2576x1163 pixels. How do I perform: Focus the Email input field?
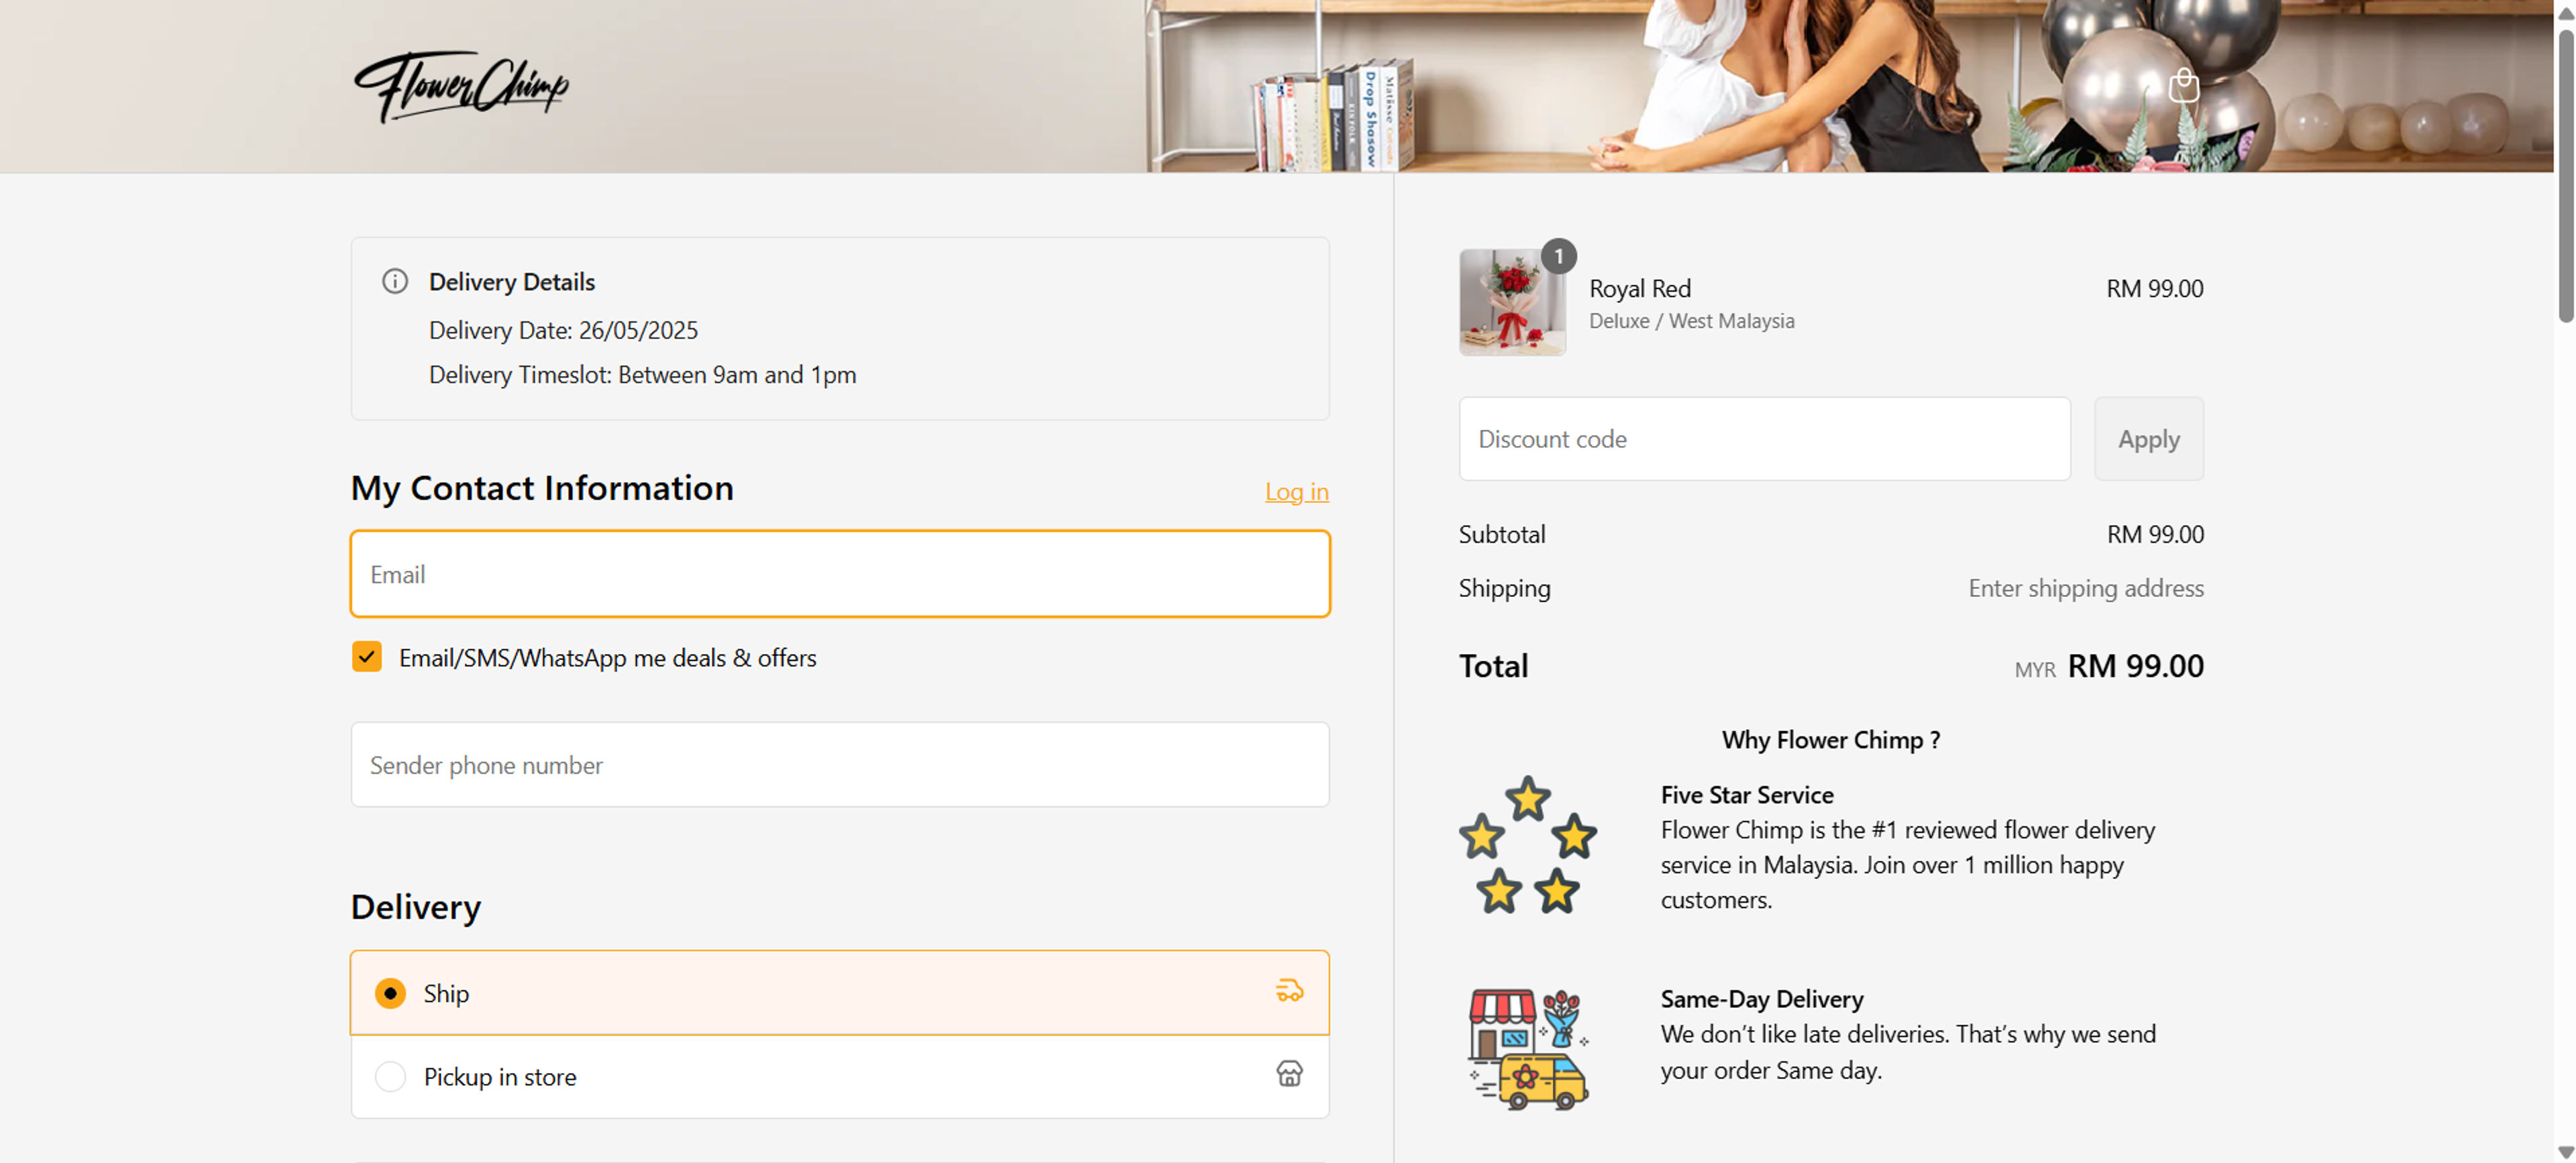click(840, 574)
